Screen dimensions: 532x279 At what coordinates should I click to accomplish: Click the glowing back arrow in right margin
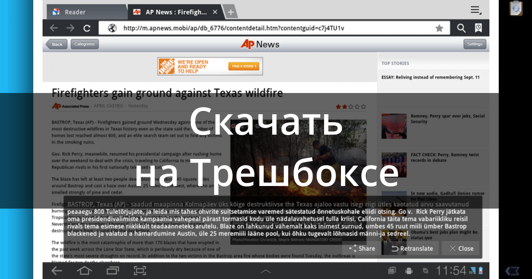[512, 270]
